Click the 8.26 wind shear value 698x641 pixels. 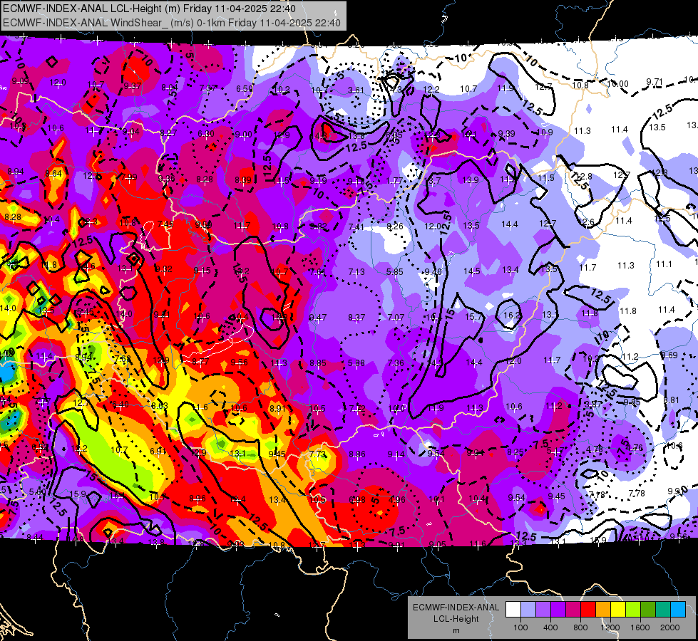click(395, 226)
